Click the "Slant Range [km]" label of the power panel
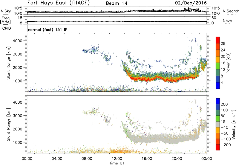 point(8,63)
